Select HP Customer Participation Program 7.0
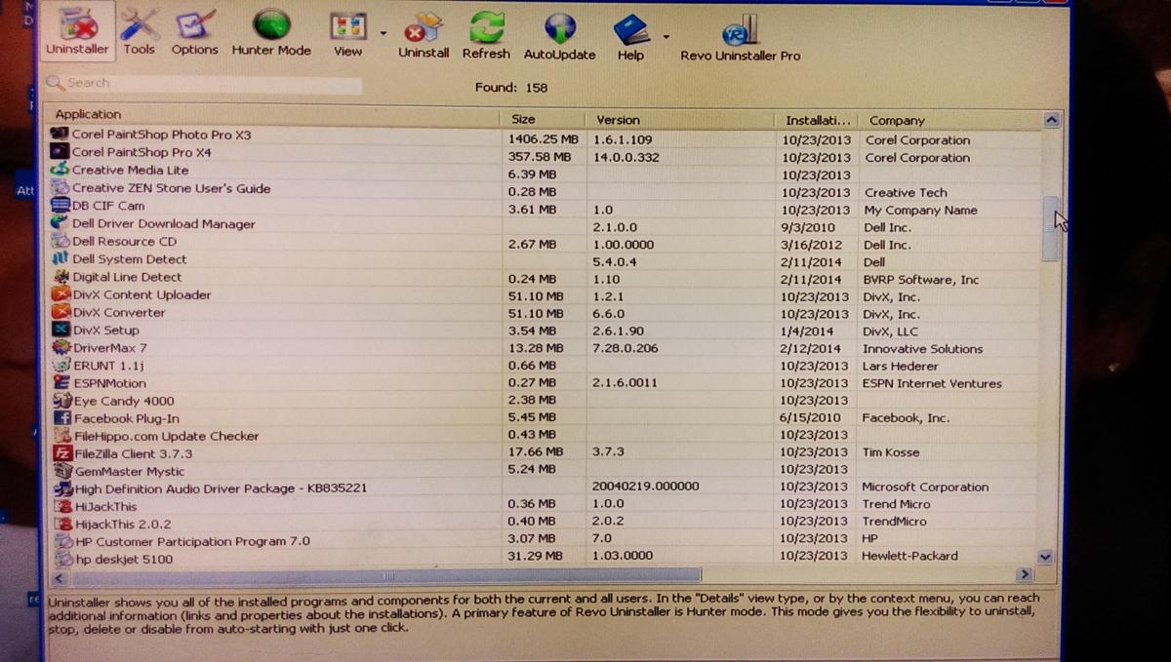Image resolution: width=1171 pixels, height=662 pixels. tap(192, 541)
